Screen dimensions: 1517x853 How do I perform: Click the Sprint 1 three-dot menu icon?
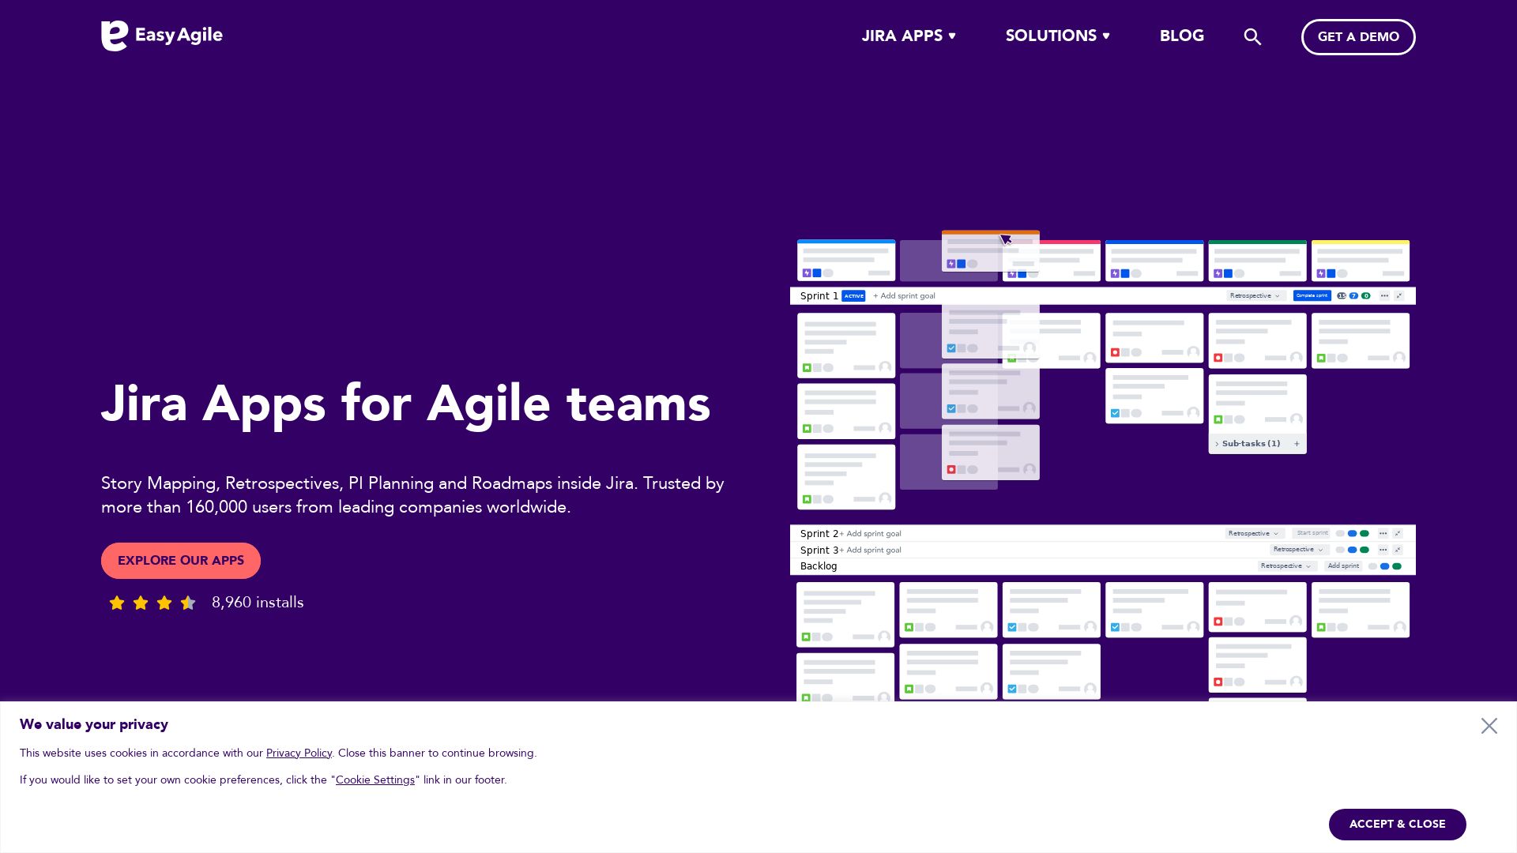coord(1384,296)
